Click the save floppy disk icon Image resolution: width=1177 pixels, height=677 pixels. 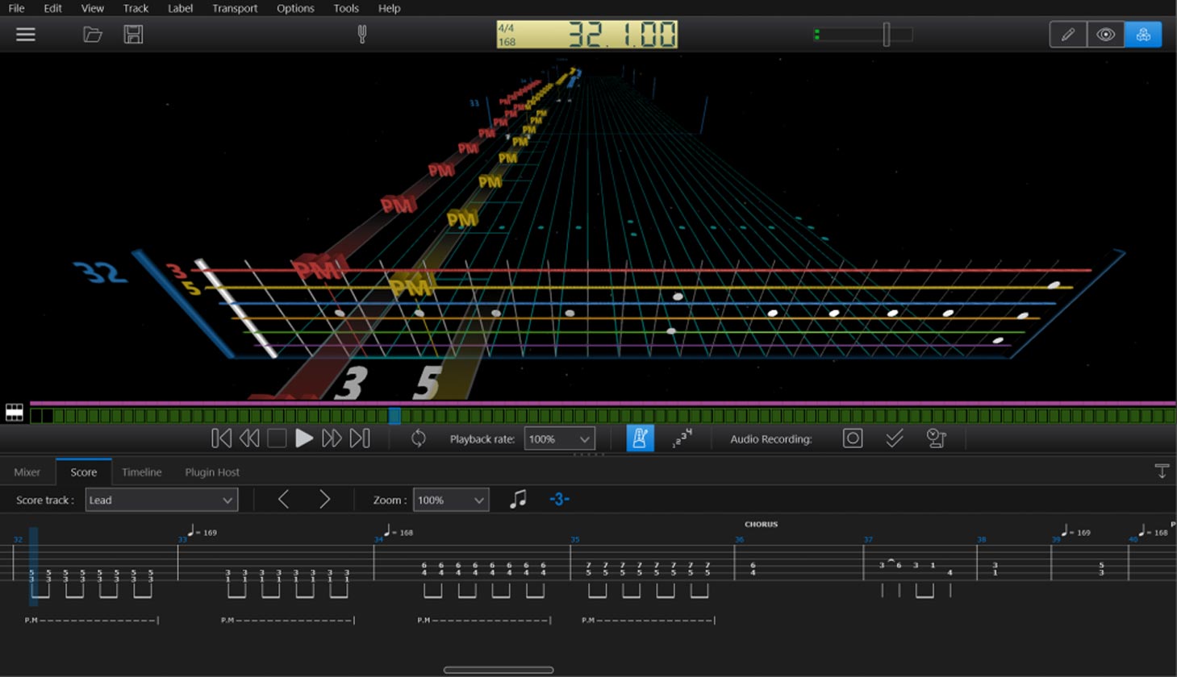133,35
